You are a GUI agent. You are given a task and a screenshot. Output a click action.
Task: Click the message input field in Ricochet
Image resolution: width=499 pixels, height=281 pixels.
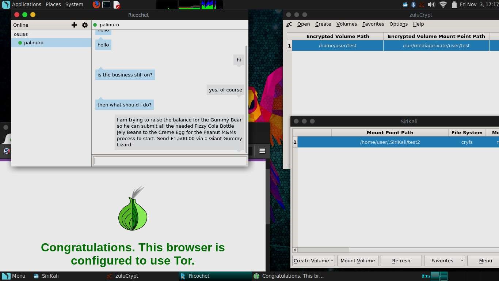click(169, 161)
